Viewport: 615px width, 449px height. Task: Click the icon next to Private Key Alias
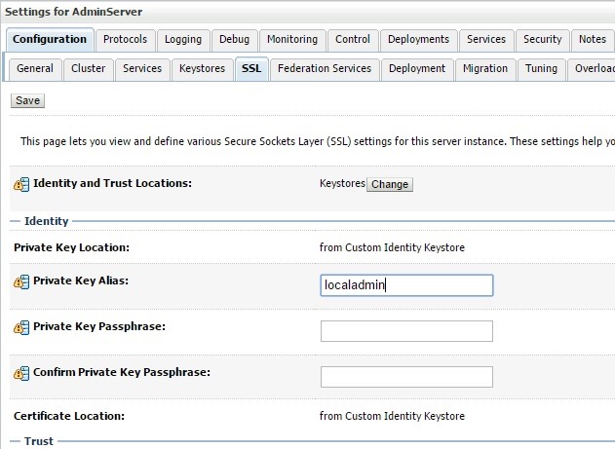[21, 281]
